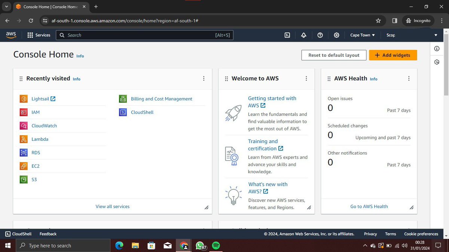Click the CloudWatch service icon
The height and width of the screenshot is (252, 449).
click(x=24, y=126)
